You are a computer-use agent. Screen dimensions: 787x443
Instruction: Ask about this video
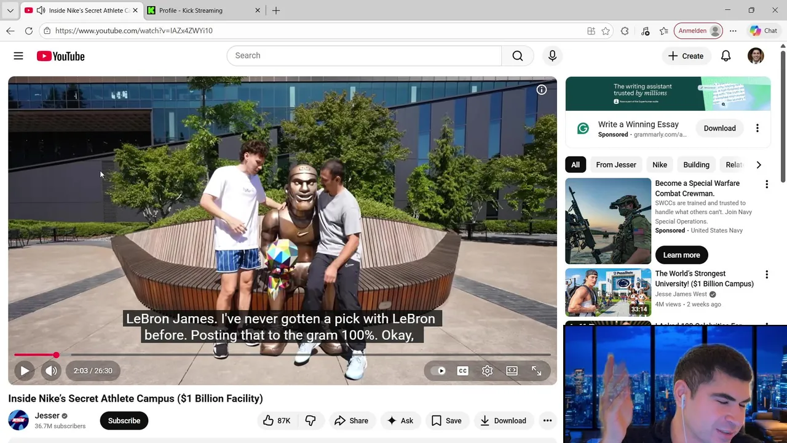pyautogui.click(x=400, y=421)
